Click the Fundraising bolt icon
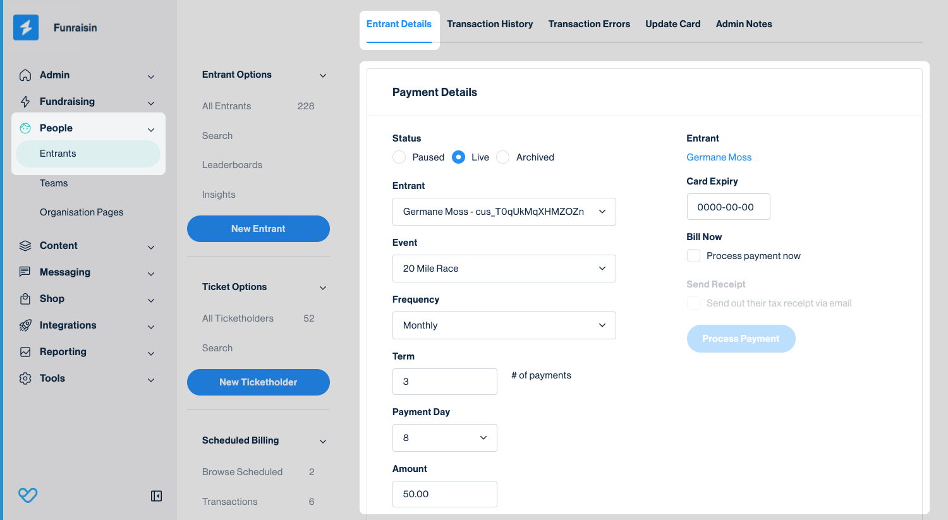This screenshot has width=948, height=520. pyautogui.click(x=25, y=102)
